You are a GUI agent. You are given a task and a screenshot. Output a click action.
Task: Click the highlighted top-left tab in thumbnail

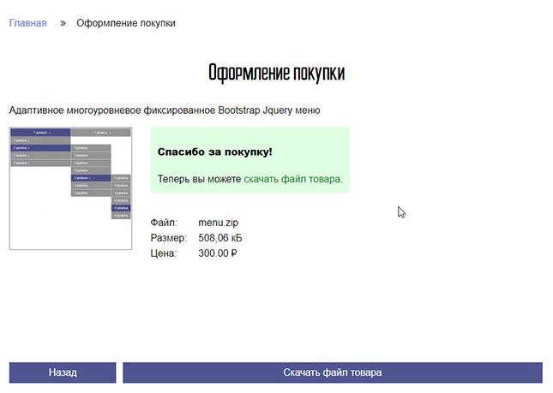point(40,133)
